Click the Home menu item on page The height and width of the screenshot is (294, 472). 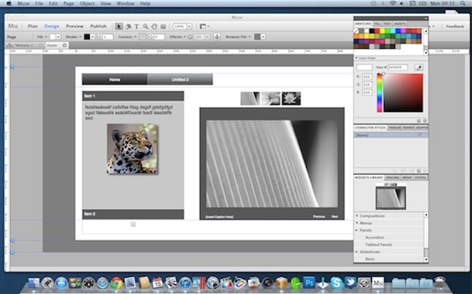(x=114, y=80)
